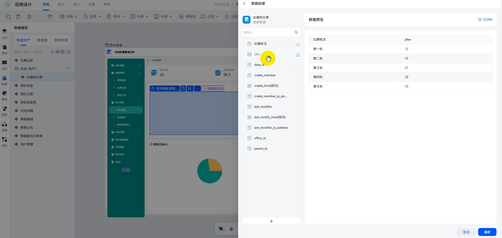
Task: Click the plus button below the field list
Action: pyautogui.click(x=271, y=221)
